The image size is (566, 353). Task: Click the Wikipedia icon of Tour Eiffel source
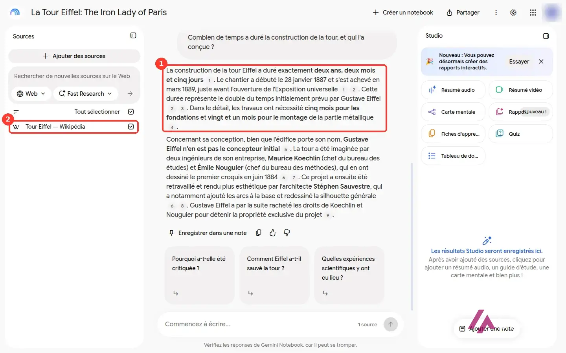pos(16,127)
